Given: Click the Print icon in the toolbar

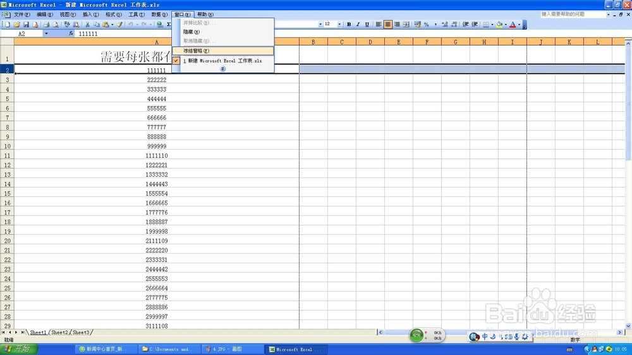Looking at the screenshot, I should click(46, 25).
